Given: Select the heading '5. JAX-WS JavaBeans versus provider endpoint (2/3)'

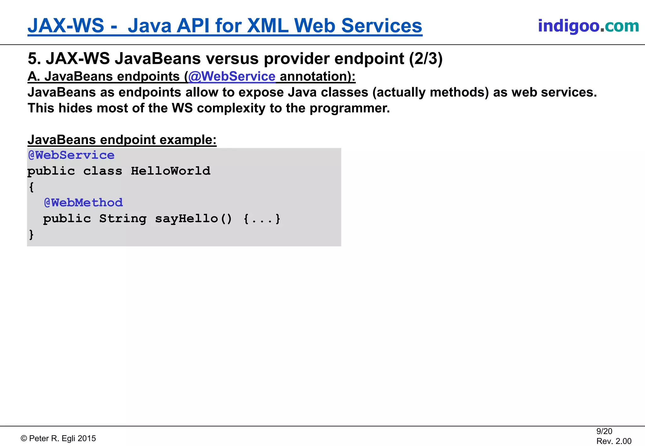Looking at the screenshot, I should (235, 59).
